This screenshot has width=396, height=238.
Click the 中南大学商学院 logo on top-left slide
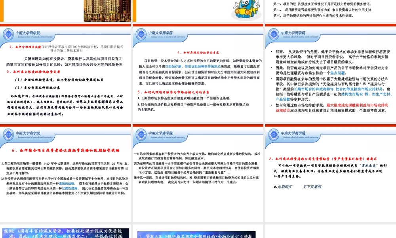point(9,34)
